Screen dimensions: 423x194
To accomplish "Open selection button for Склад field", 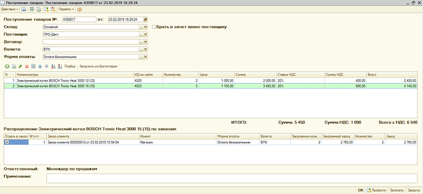I will [141, 27].
